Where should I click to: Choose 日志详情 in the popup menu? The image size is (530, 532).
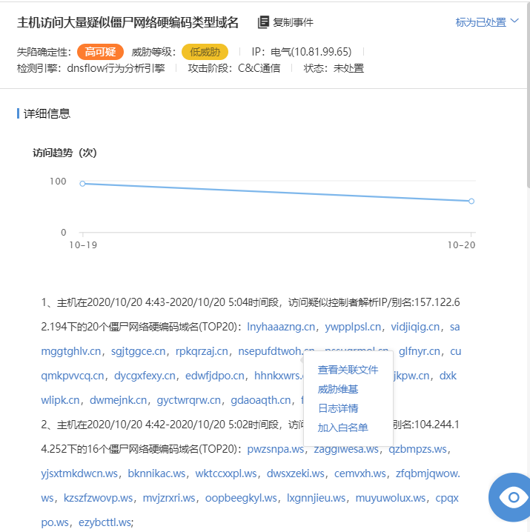tap(338, 408)
